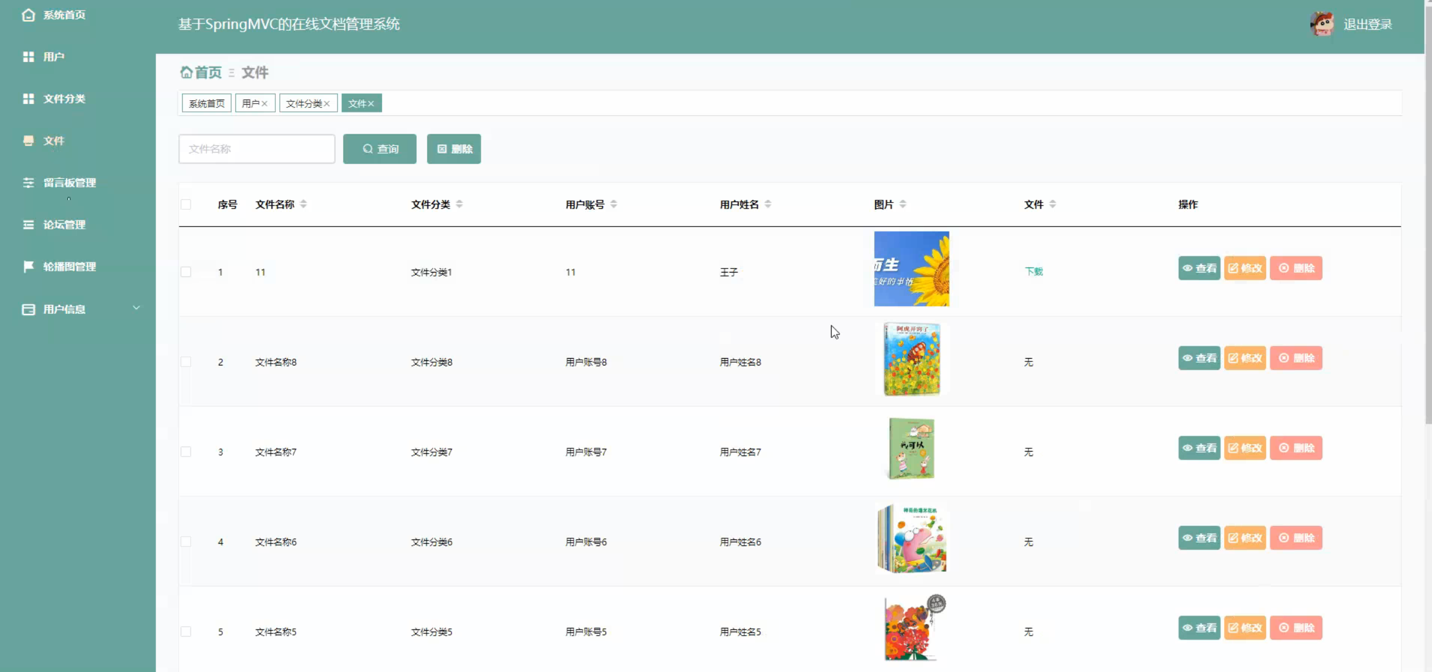The image size is (1432, 672).
Task: Switch to the 系统首页 tab
Action: point(206,104)
